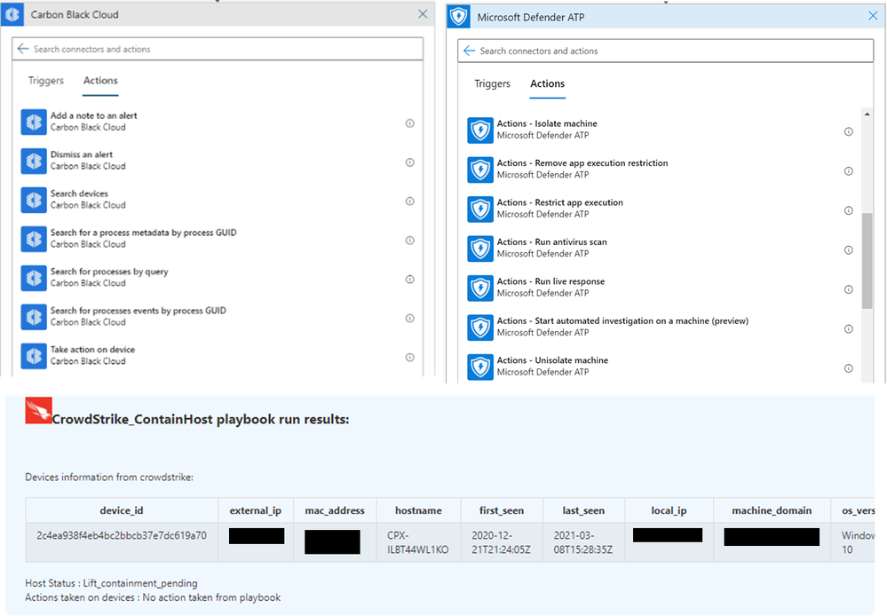This screenshot has width=887, height=616.
Task: Click Carbon Black 'Search connectors and actions' field
Action: pyautogui.click(x=218, y=49)
